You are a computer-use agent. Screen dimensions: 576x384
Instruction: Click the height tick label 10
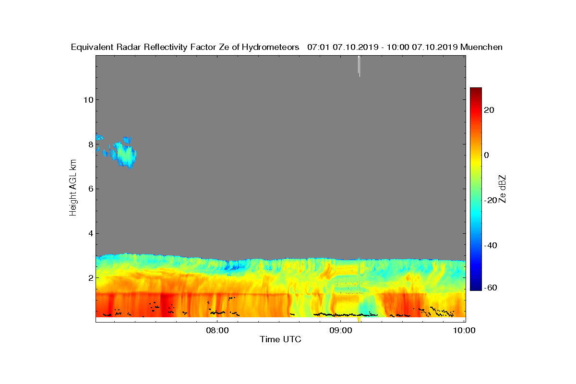click(88, 100)
